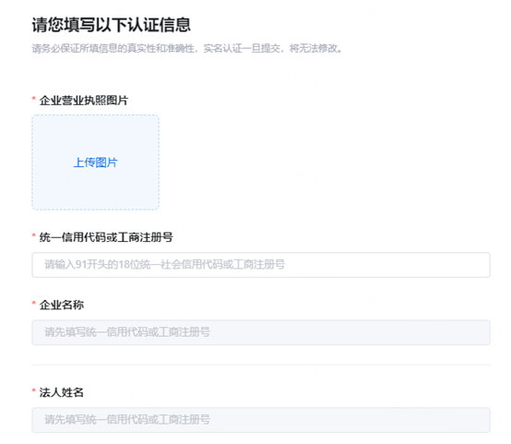The height and width of the screenshot is (444, 511).
Task: Click the 上传图片 upload link text
Action: coord(96,162)
